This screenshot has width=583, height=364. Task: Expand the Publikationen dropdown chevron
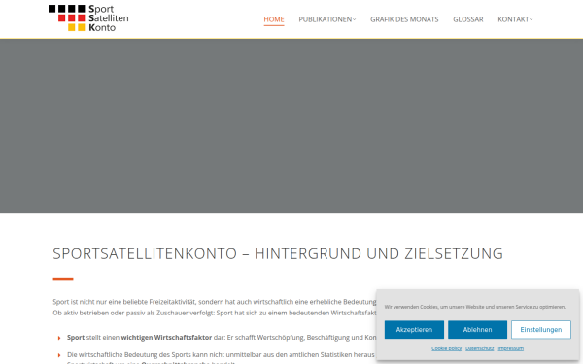click(355, 19)
